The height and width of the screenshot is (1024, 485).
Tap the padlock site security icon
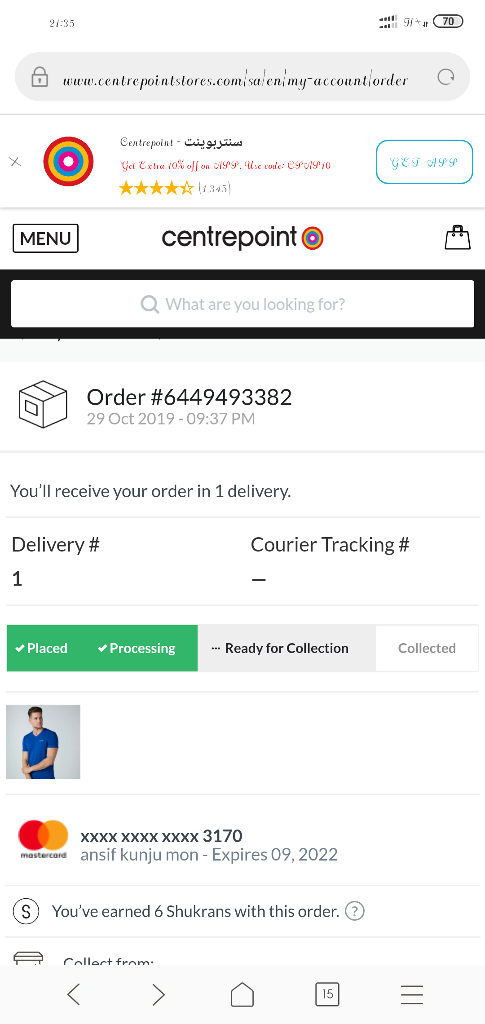40,77
